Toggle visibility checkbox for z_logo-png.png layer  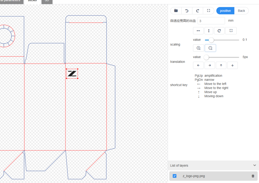[175, 176]
